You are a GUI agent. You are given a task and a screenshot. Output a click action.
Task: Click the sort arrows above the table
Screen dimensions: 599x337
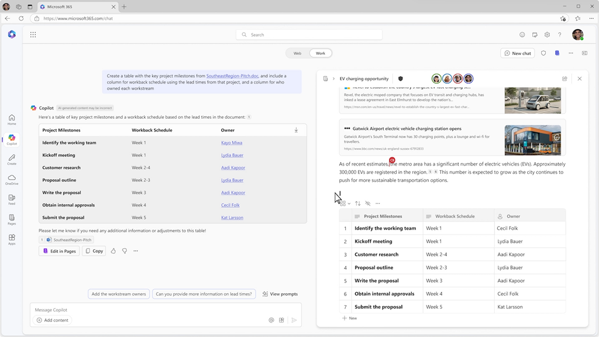[357, 204]
